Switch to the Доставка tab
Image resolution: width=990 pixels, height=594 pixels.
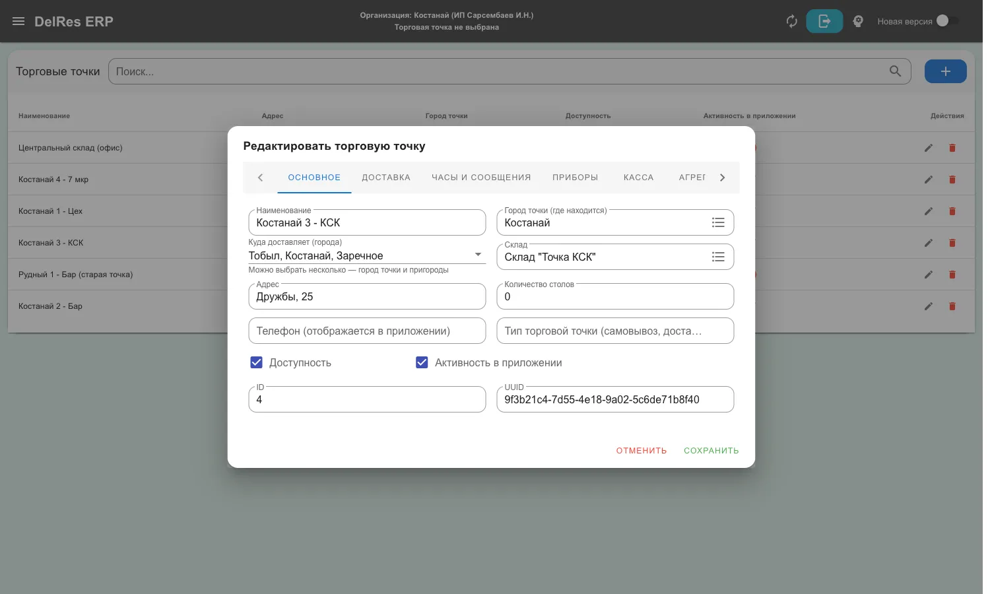tap(386, 178)
